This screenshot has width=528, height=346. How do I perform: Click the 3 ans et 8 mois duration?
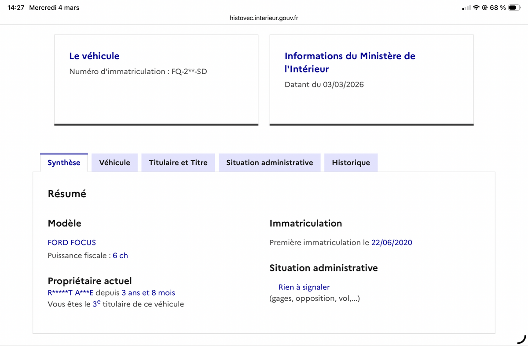click(148, 293)
